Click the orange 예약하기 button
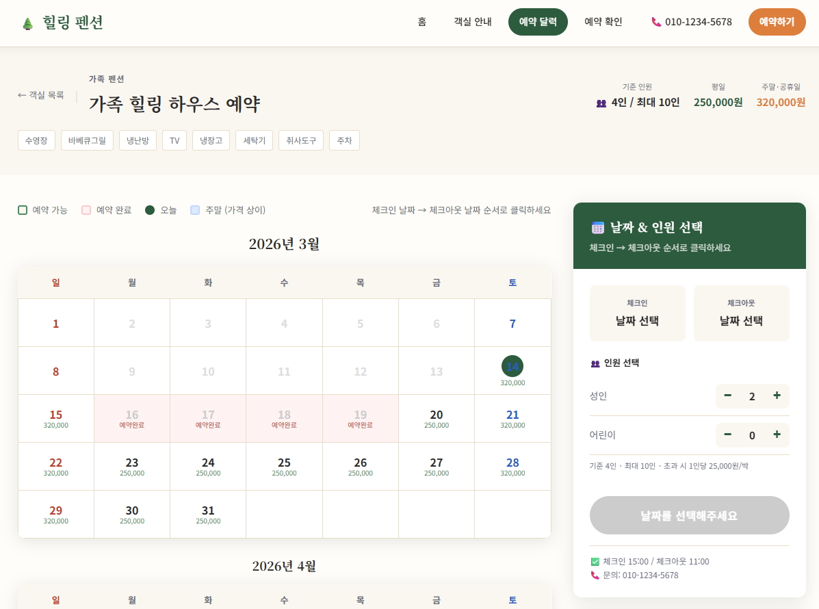This screenshot has height=609, width=819. point(777,21)
